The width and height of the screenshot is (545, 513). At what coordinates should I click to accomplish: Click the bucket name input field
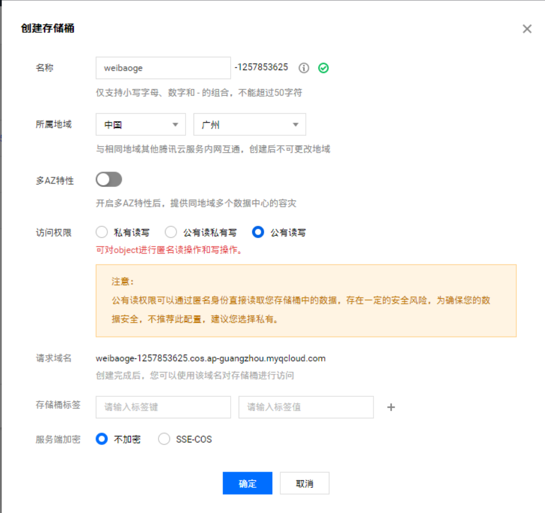tap(163, 68)
